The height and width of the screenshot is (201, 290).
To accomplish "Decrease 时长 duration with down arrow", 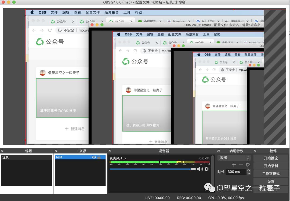I will point(249,173).
